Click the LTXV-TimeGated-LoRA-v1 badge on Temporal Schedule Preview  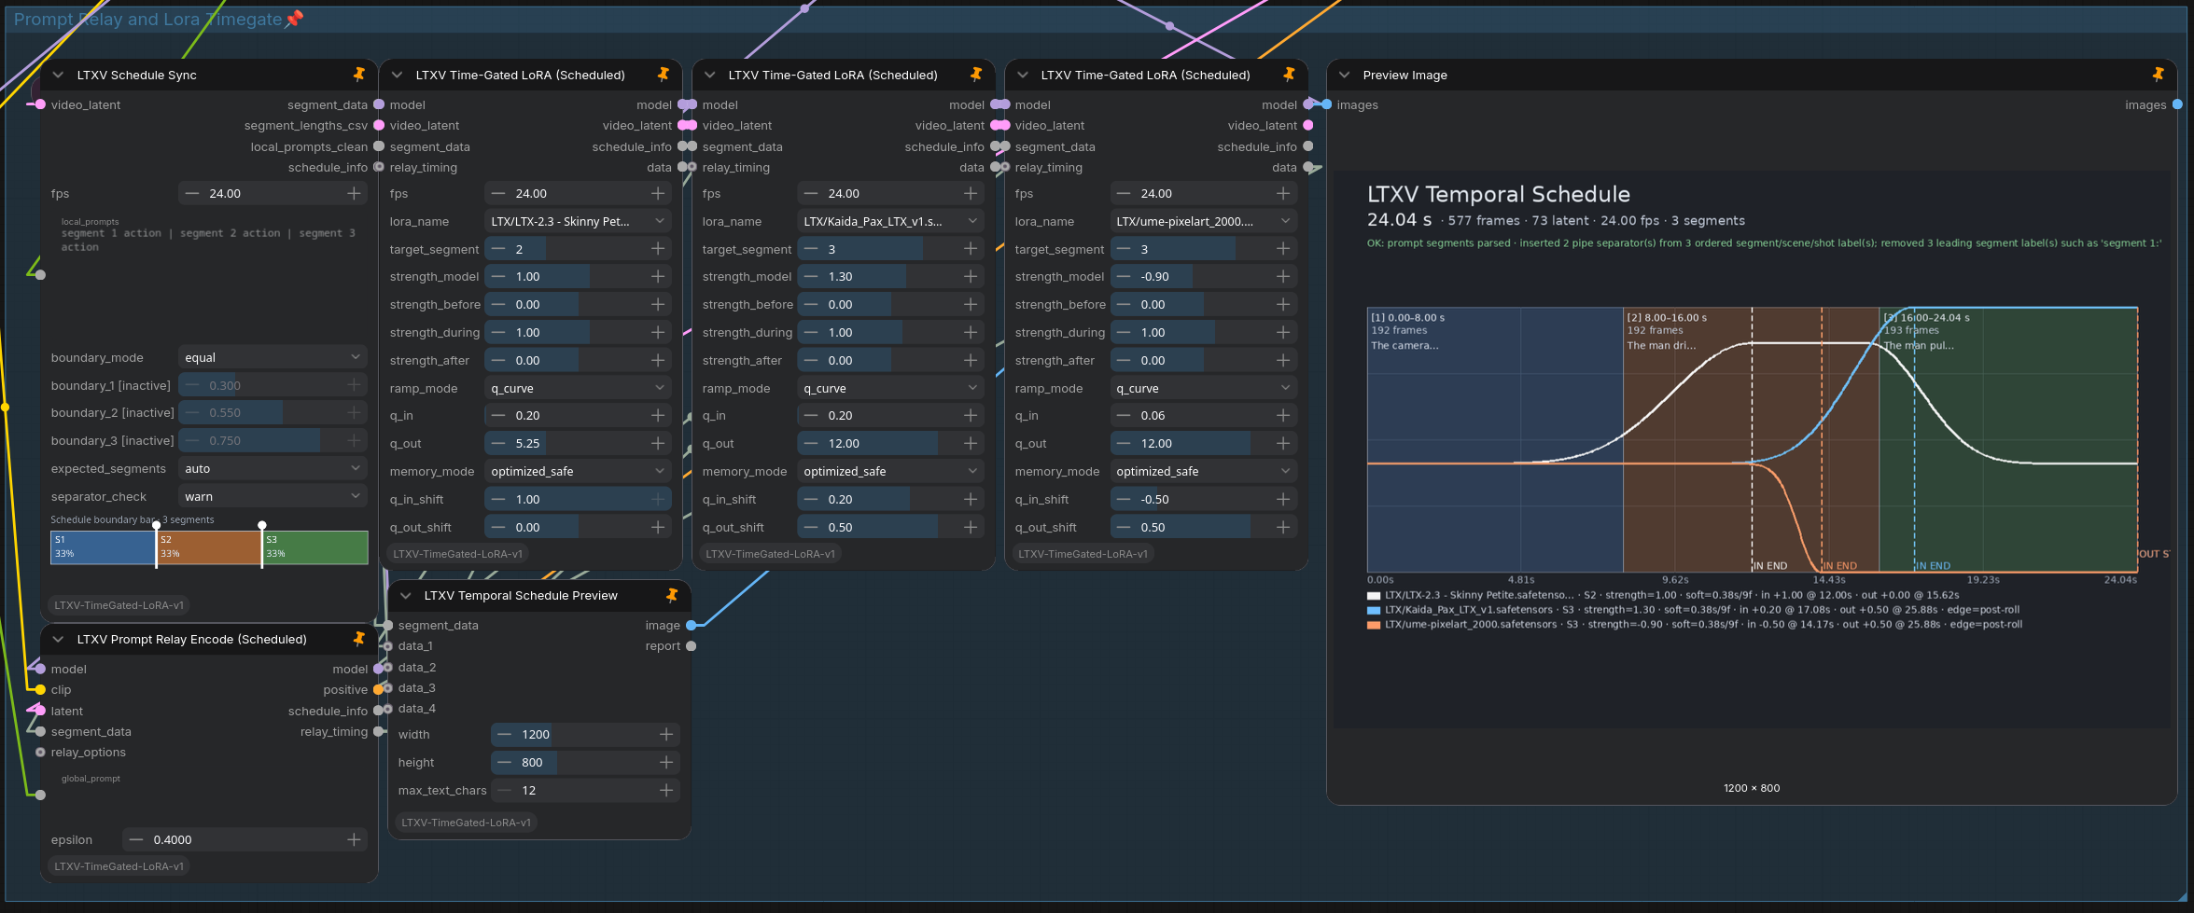(x=466, y=823)
